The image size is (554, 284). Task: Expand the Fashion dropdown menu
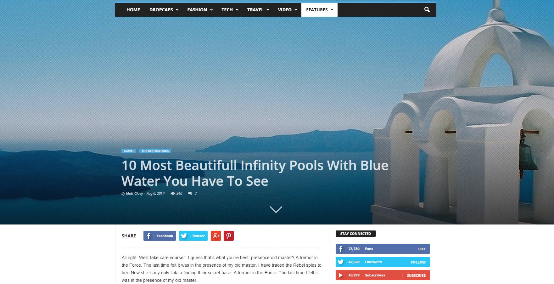200,10
